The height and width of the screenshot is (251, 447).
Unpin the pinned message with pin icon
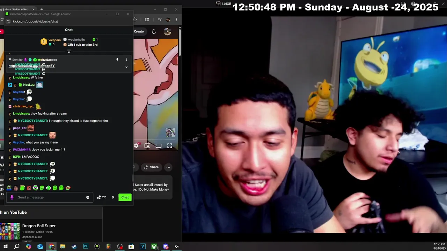click(117, 60)
